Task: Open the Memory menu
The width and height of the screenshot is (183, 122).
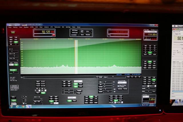Action: pos(15,27)
